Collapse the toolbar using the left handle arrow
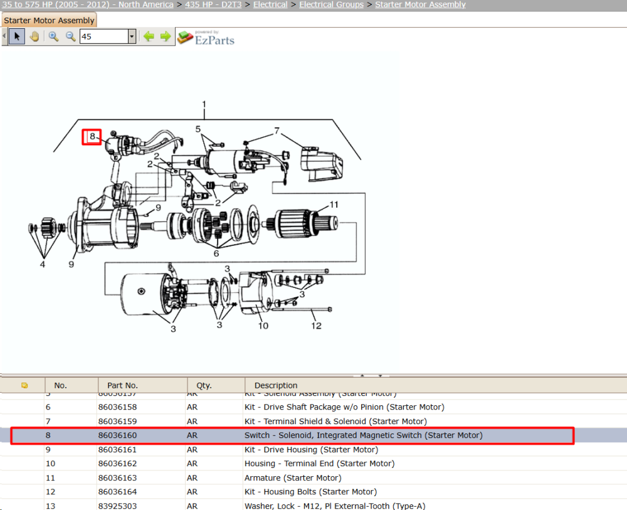The width and height of the screenshot is (627, 510). coord(4,36)
